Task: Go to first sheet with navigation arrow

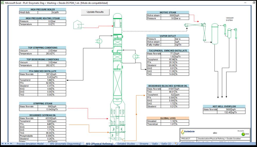Action: 3,144
